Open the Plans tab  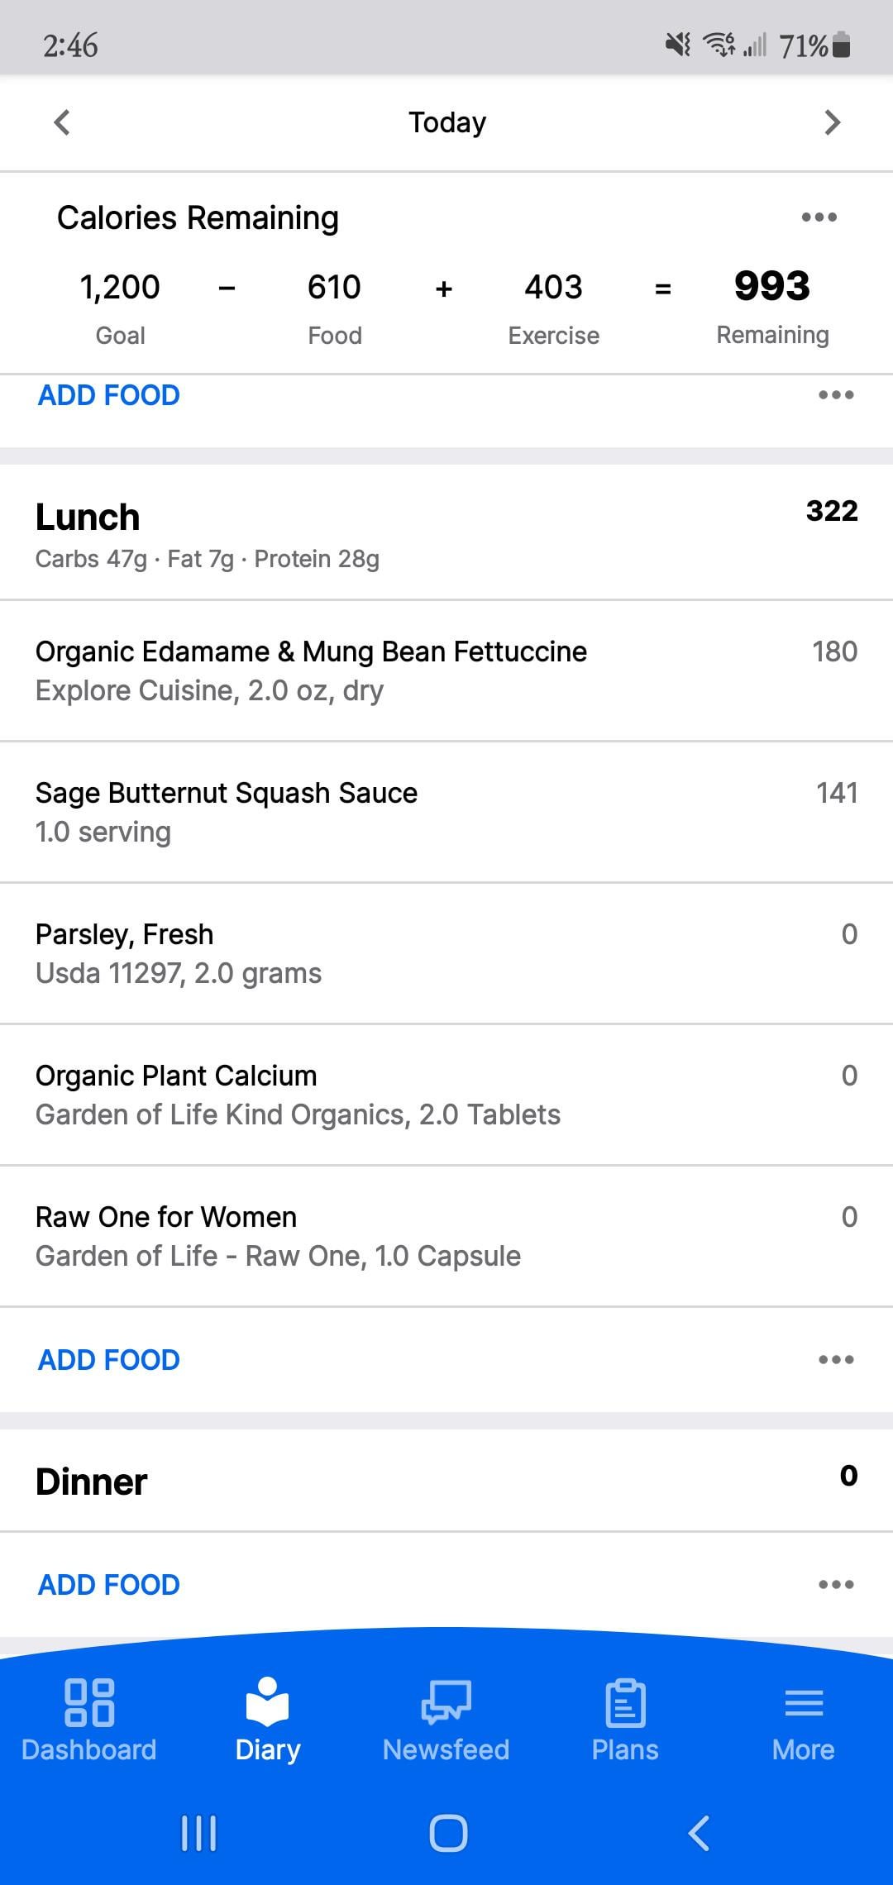625,1720
